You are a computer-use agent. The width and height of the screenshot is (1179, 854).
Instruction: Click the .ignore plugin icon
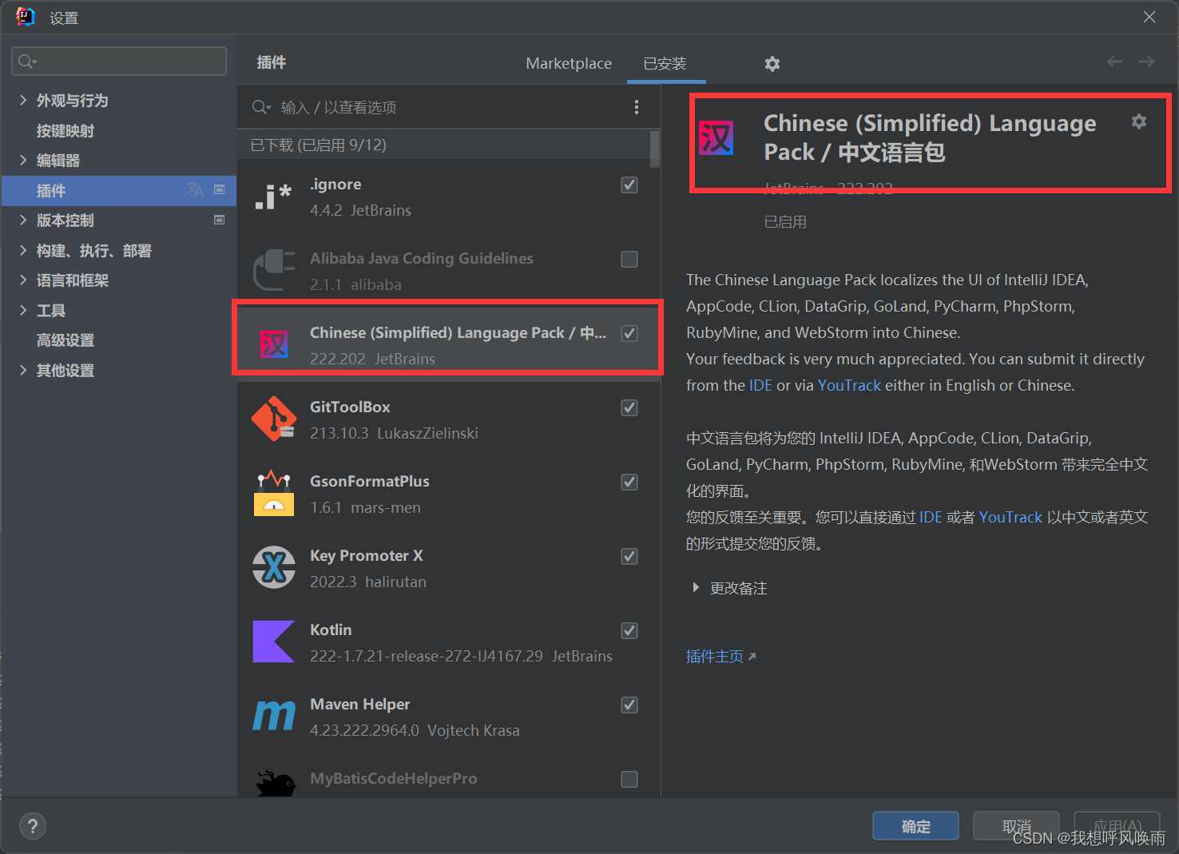273,197
